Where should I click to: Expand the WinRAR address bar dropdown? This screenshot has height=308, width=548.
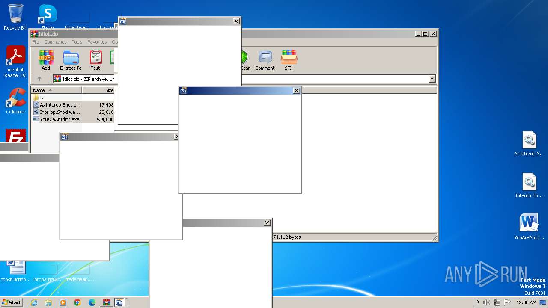(432, 79)
